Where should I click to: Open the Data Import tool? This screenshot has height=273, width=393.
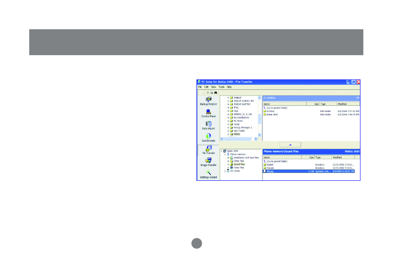tap(208, 126)
